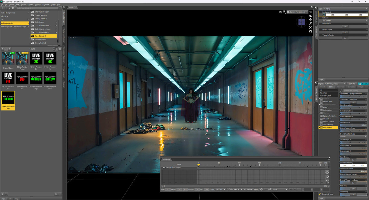
Task: Open the Render menu
Action: (x=23, y=5)
